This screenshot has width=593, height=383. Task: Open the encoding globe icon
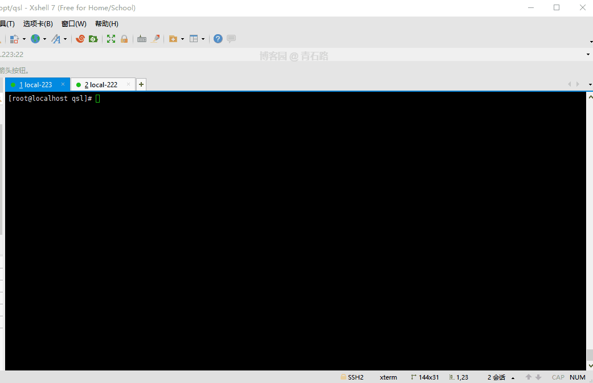35,39
